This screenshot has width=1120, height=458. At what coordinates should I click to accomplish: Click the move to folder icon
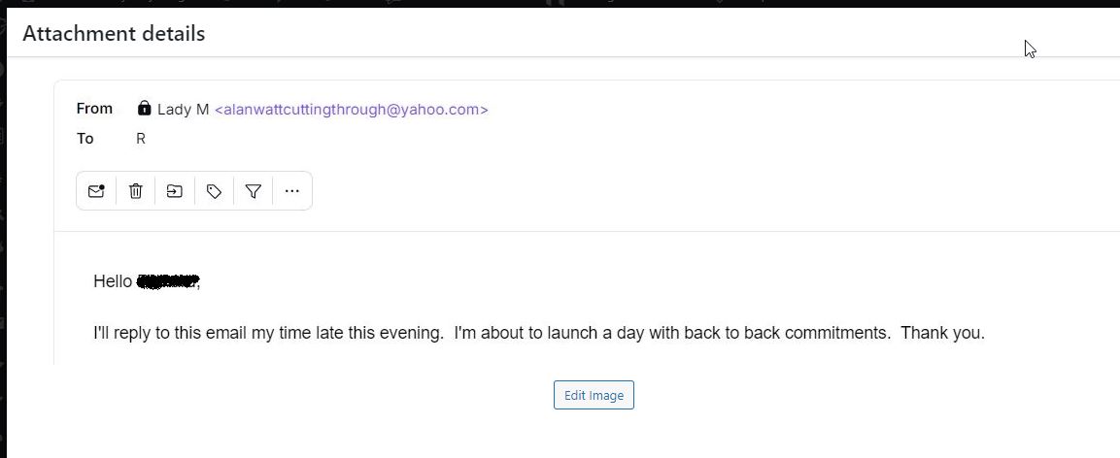click(175, 191)
